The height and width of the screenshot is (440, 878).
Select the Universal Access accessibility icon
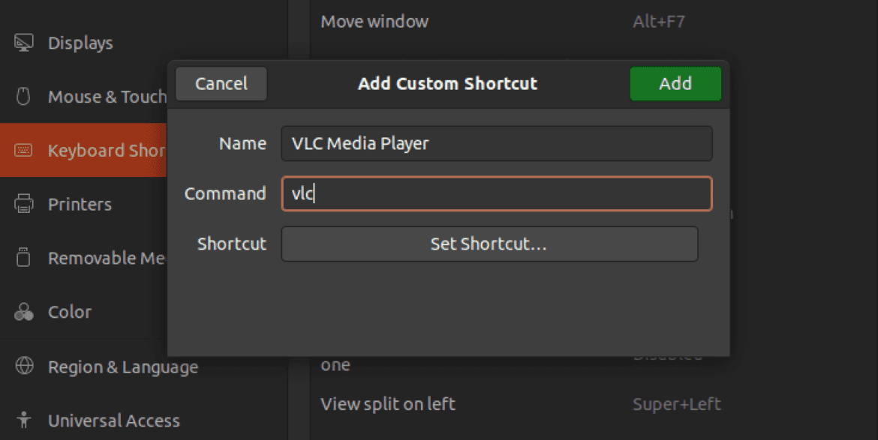[26, 421]
